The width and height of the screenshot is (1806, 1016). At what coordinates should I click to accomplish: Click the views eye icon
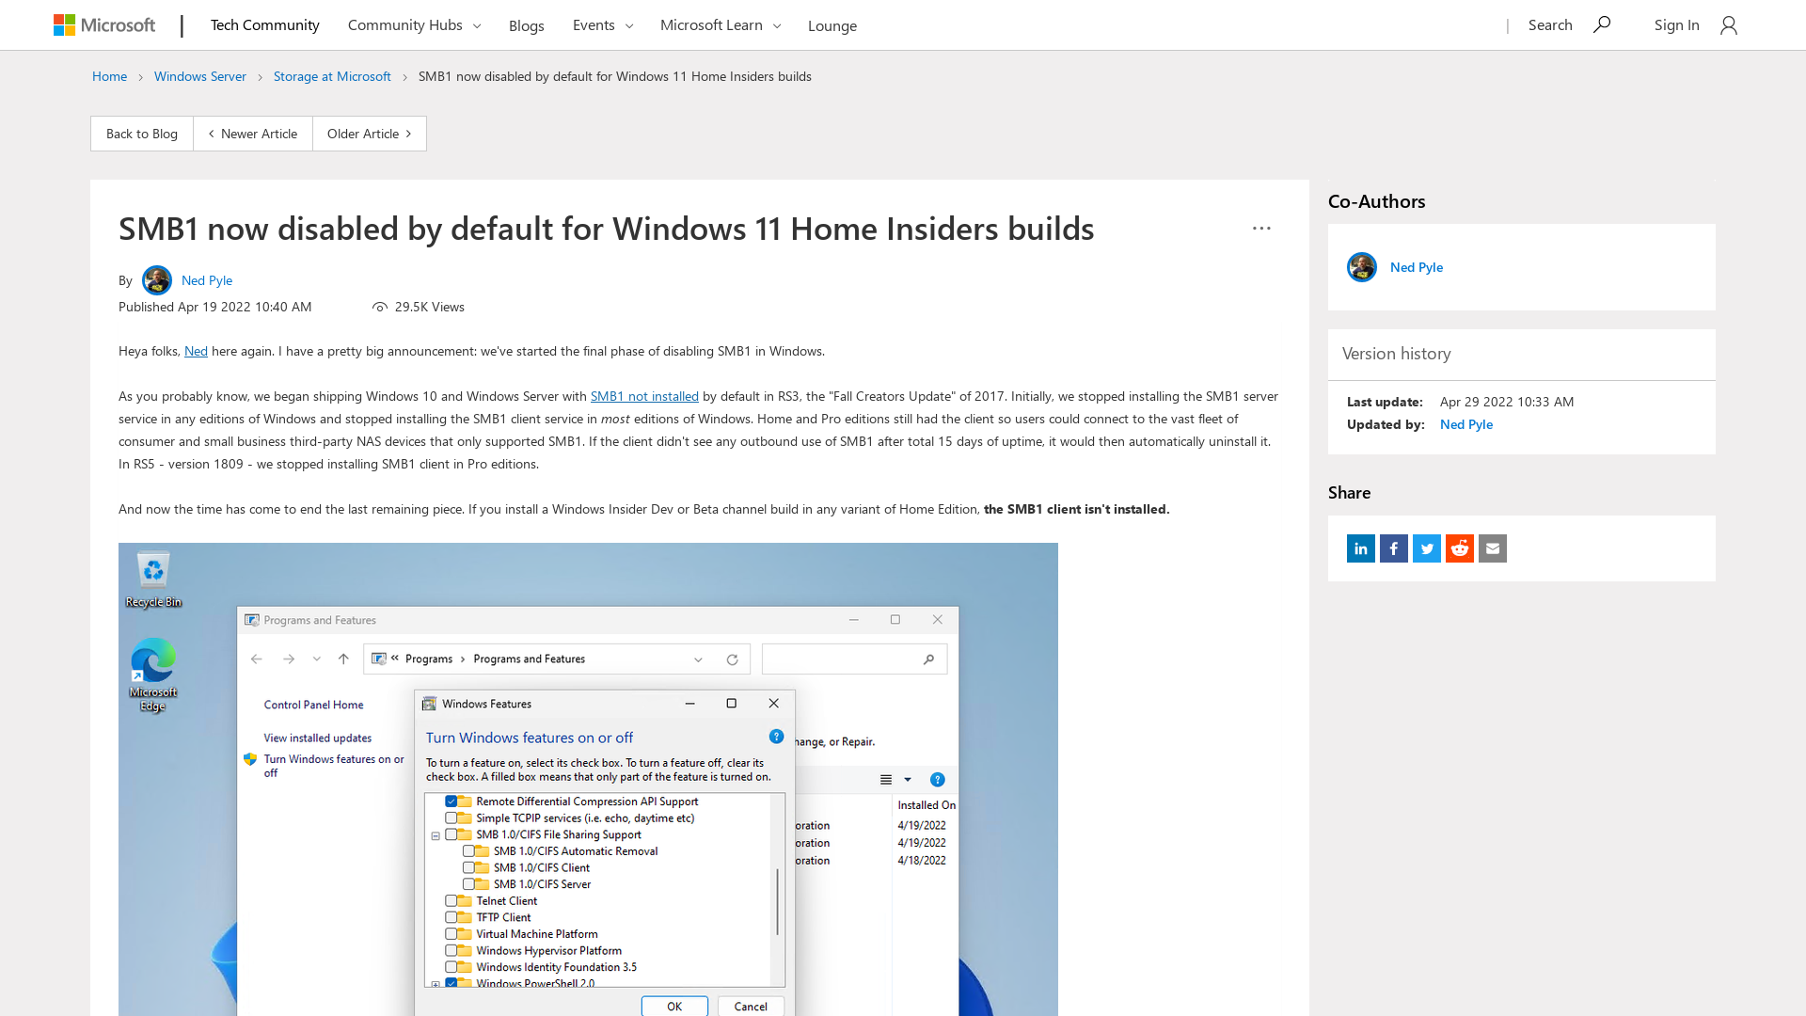(x=380, y=307)
